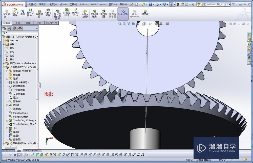The image size is (253, 163).
Task: Expand the Tooth-Cut, 20 Degree feature
Action: click(x=7, y=121)
